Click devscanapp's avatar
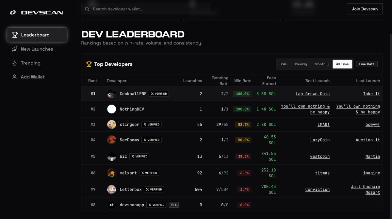The height and width of the screenshot is (219, 392). click(112, 205)
